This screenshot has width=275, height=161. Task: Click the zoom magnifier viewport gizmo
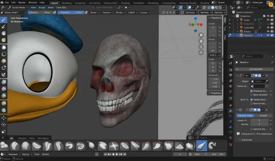point(201,35)
